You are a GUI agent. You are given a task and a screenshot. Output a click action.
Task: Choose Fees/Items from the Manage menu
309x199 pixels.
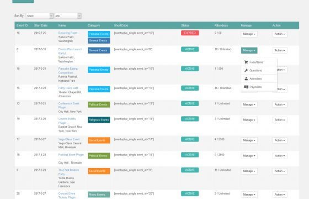click(x=259, y=62)
